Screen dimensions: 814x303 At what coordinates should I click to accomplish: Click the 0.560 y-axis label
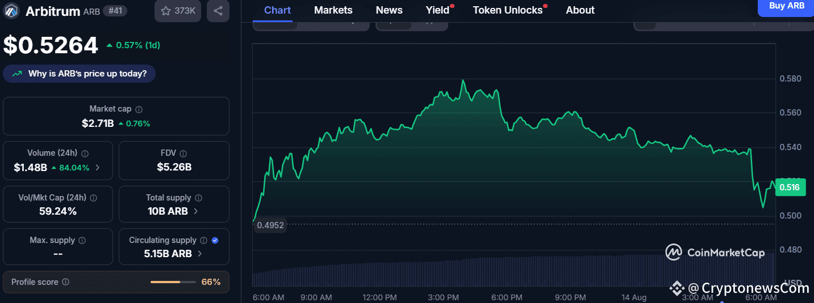790,113
